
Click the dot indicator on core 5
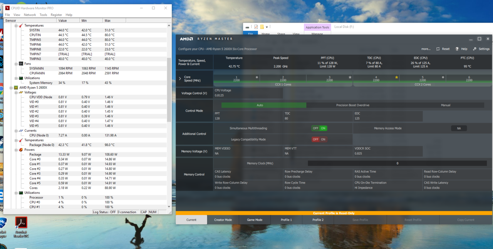click(x=443, y=77)
